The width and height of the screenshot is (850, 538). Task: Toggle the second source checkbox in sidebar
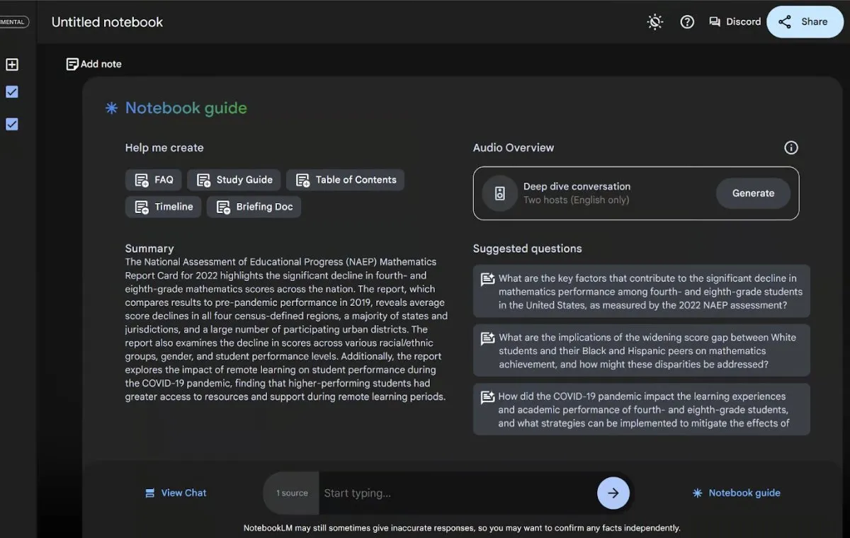(12, 125)
